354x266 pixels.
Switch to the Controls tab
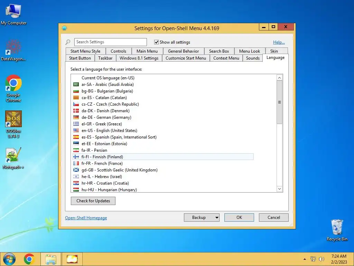click(x=119, y=51)
